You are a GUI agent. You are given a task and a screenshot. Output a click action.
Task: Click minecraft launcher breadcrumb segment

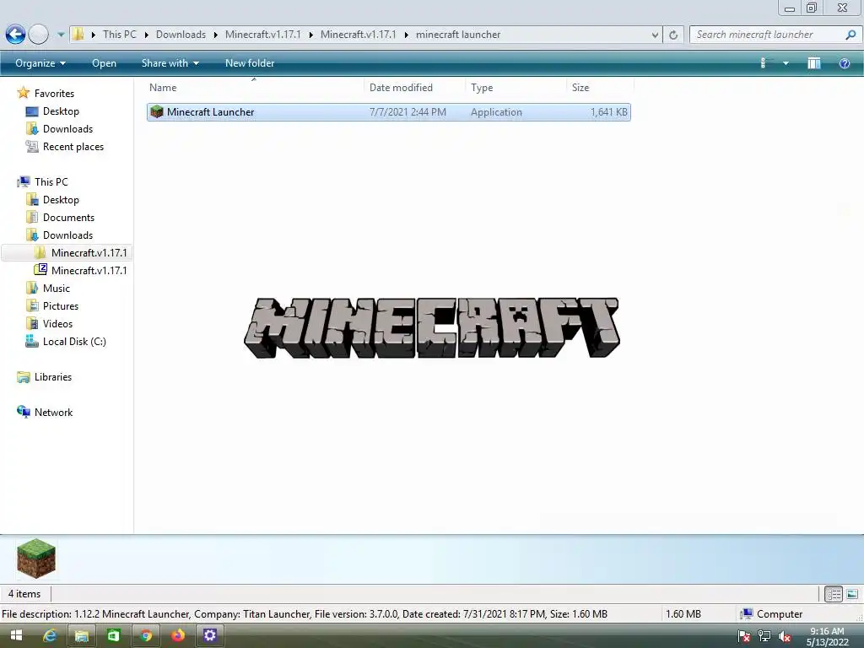coord(458,34)
